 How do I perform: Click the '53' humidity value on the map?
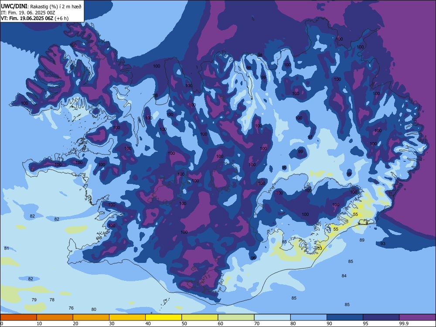click(320, 249)
